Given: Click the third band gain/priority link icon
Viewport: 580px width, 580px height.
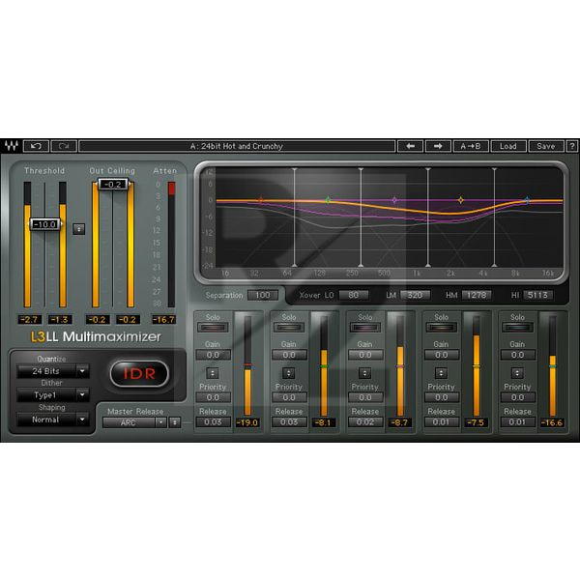Looking at the screenshot, I should tap(364, 373).
